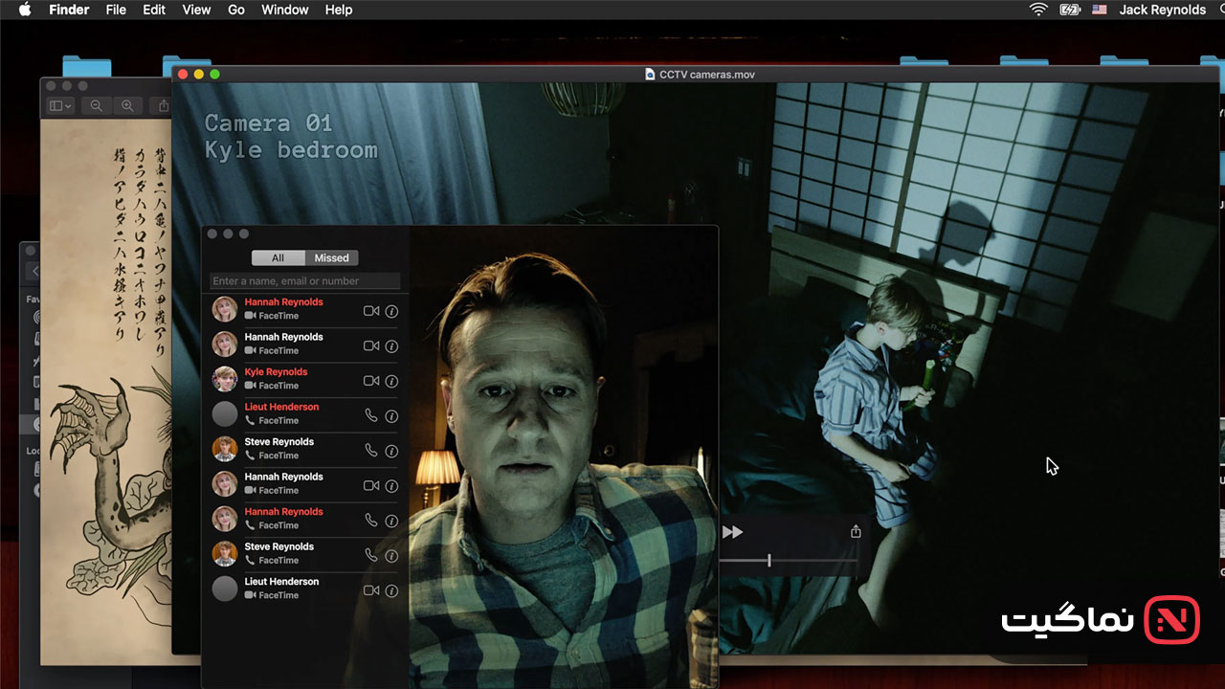Screen dimensions: 1225x689
Task: Click the 'CCTV cameras.mov' window title
Action: pyautogui.click(x=707, y=74)
